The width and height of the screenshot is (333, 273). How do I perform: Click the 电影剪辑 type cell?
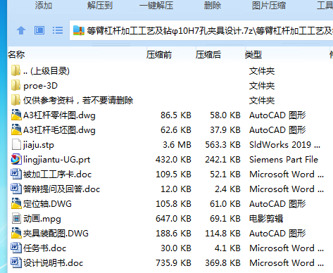coord(266,219)
